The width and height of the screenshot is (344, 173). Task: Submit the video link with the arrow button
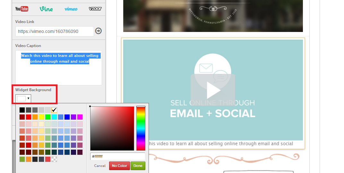point(98,31)
